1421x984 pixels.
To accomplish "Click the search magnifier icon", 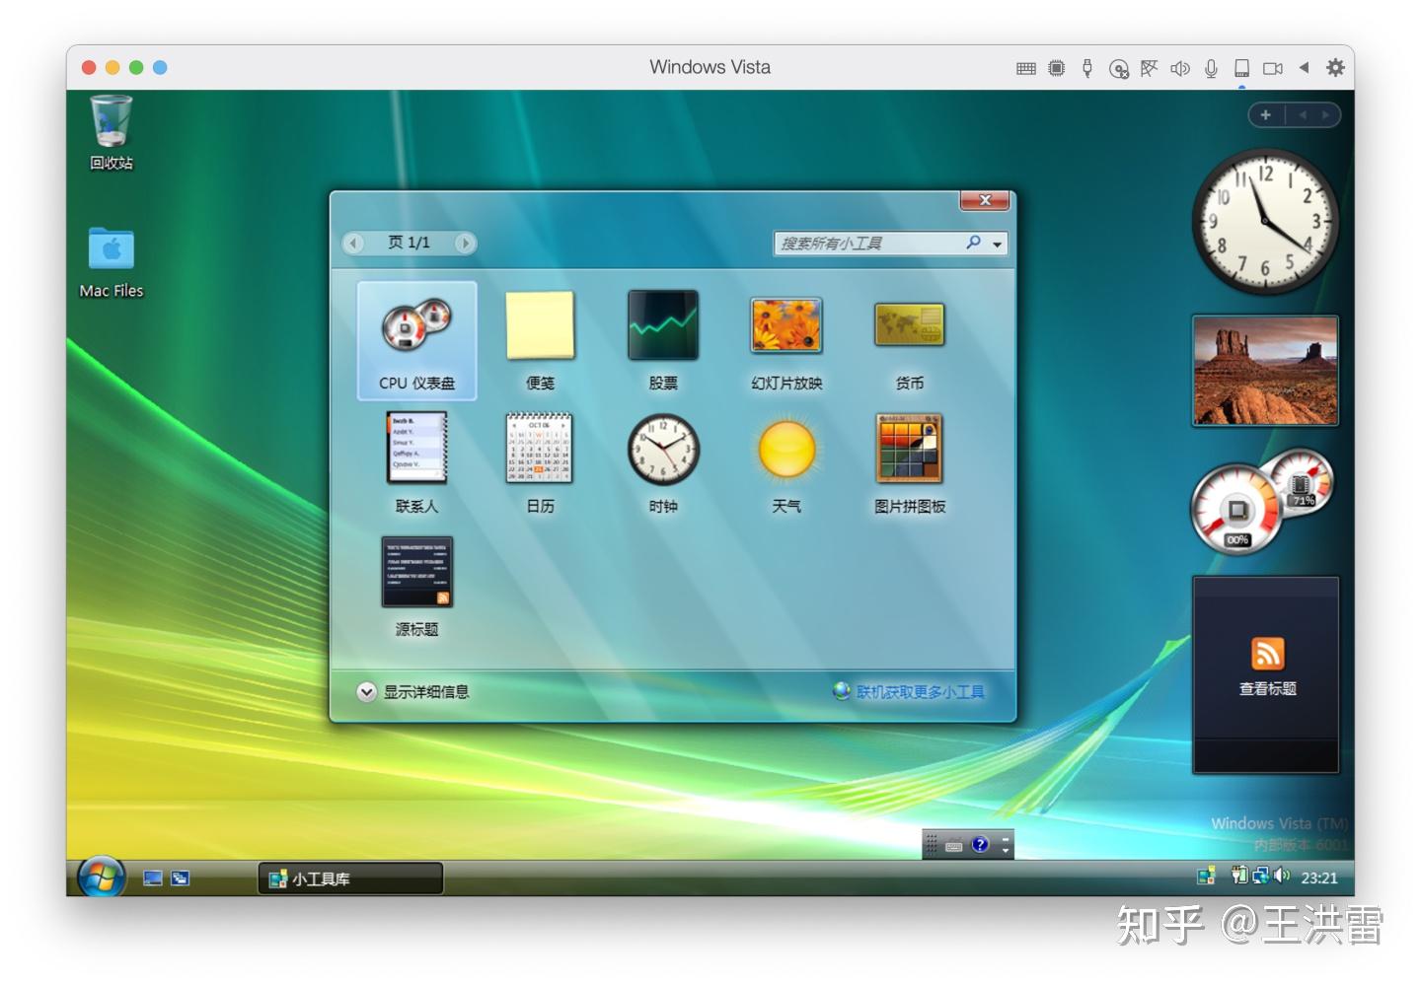I will tap(973, 243).
